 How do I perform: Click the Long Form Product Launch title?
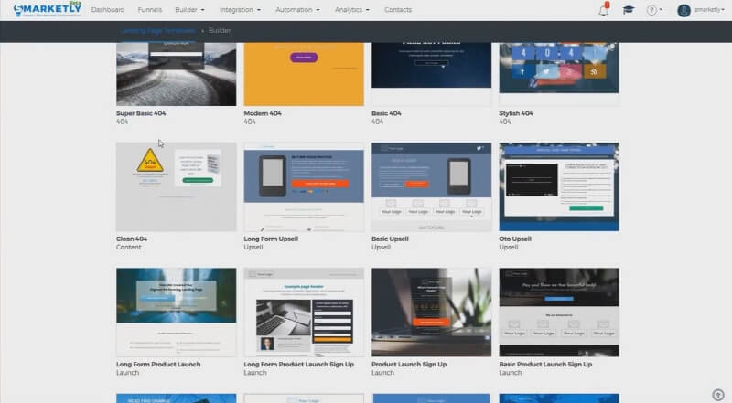coord(158,365)
